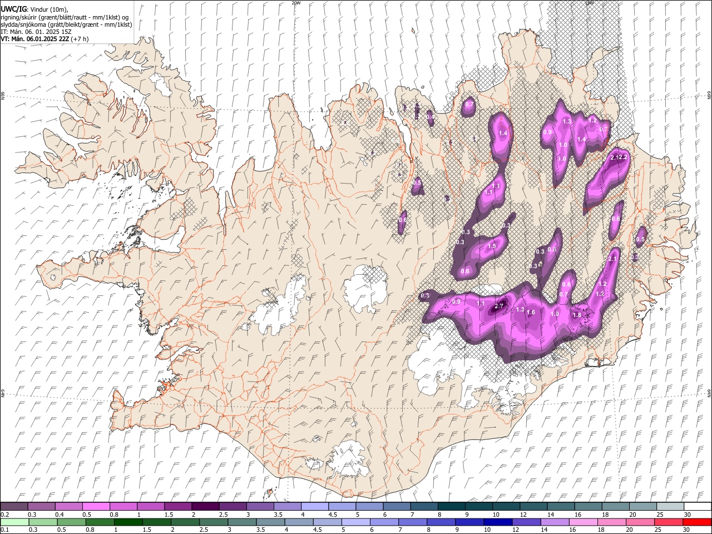Pick the dark purple top-row swatch starting at 2
Viewport: 712px width, 534px height.
[x=205, y=506]
